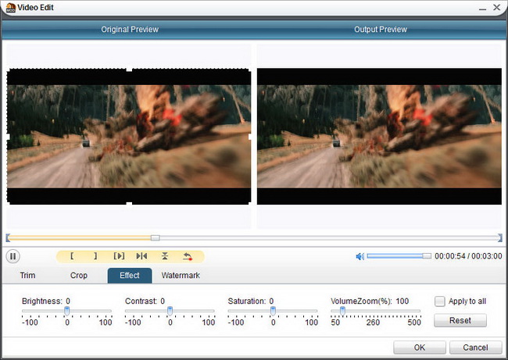Click the 500 mark under VolumeZoom
The image size is (508, 360).
tap(414, 323)
